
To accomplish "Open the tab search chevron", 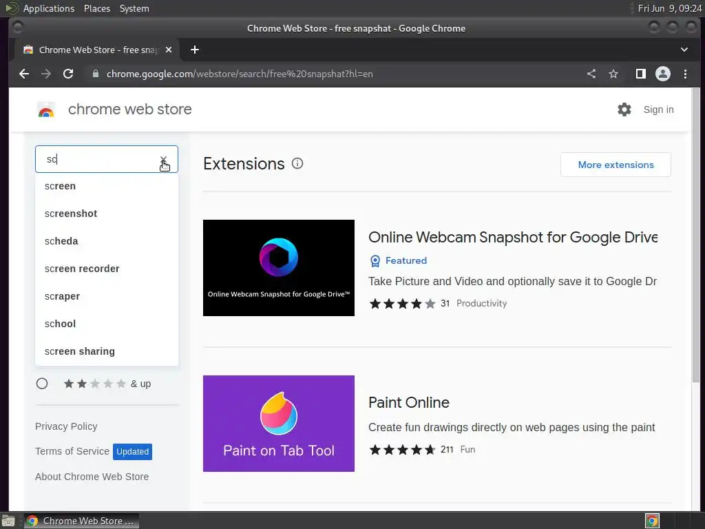I will coord(684,50).
